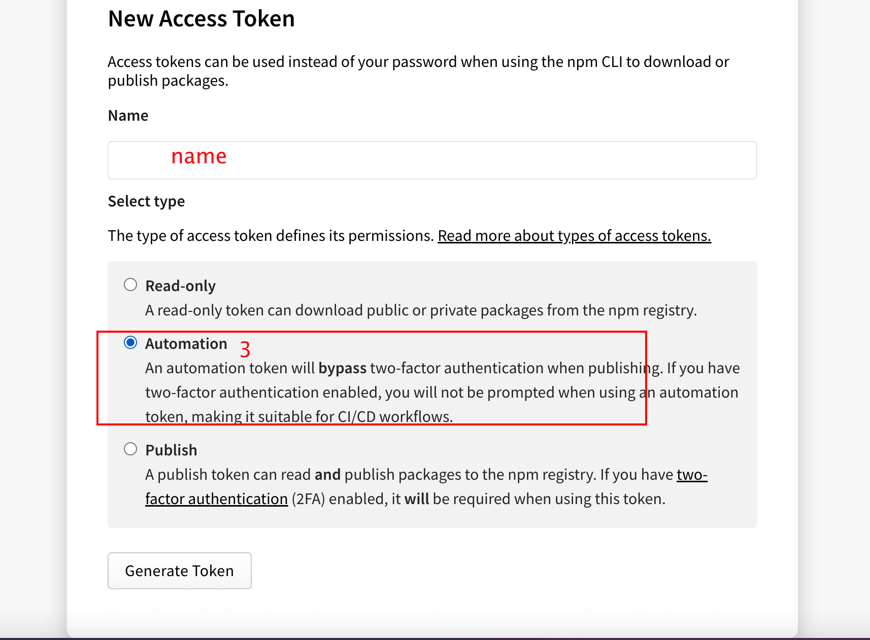Screen dimensions: 870x640
Task: Select the Automation radio button
Action: [130, 343]
